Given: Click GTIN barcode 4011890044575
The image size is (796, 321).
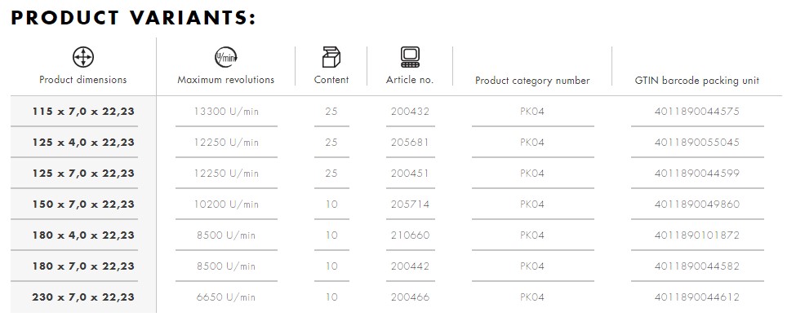Looking at the screenshot, I should tap(697, 112).
